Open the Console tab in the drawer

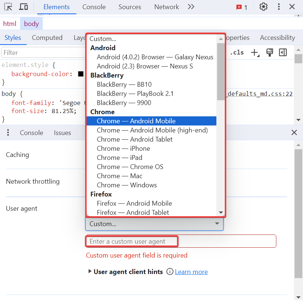[31, 133]
